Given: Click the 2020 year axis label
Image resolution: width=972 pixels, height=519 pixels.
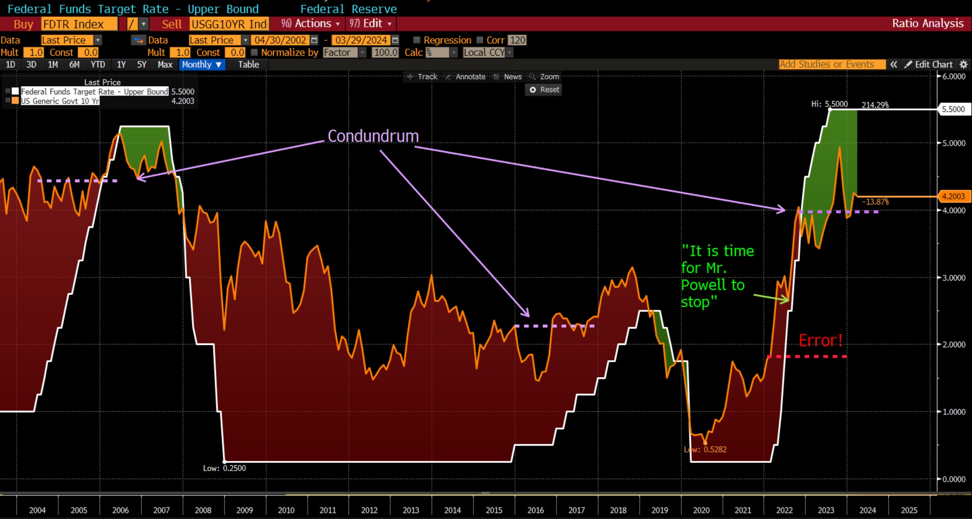Looking at the screenshot, I should coord(701,510).
